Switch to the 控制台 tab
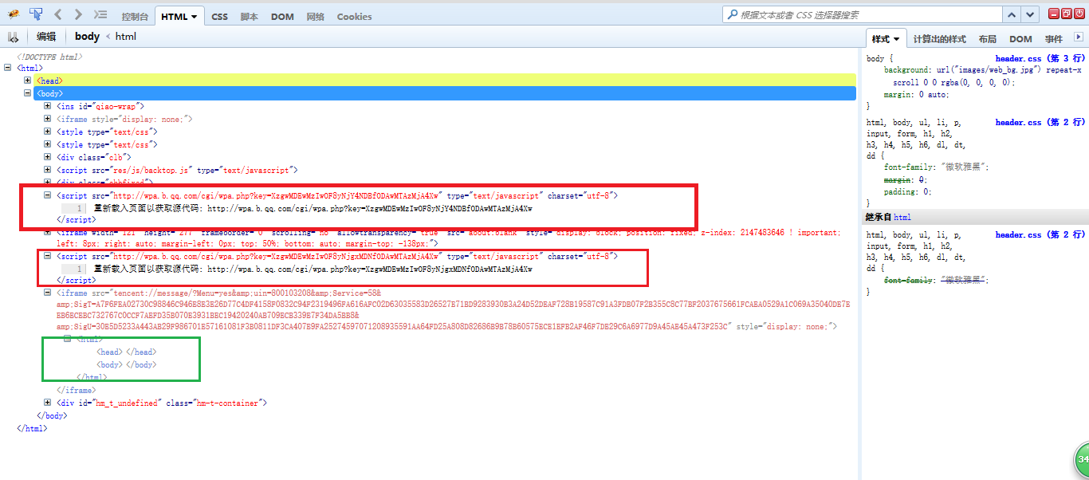This screenshot has width=1089, height=480. pos(135,17)
